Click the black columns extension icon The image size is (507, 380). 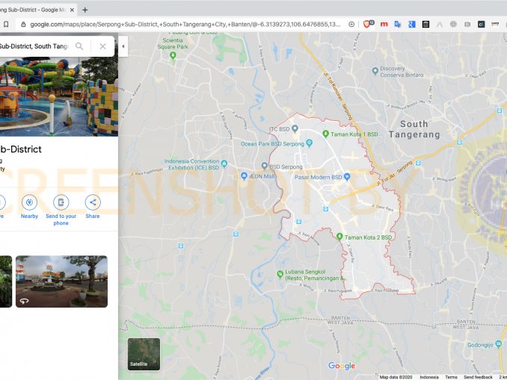(x=425, y=24)
